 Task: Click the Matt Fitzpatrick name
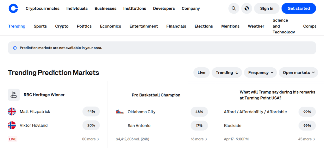pyautogui.click(x=35, y=112)
